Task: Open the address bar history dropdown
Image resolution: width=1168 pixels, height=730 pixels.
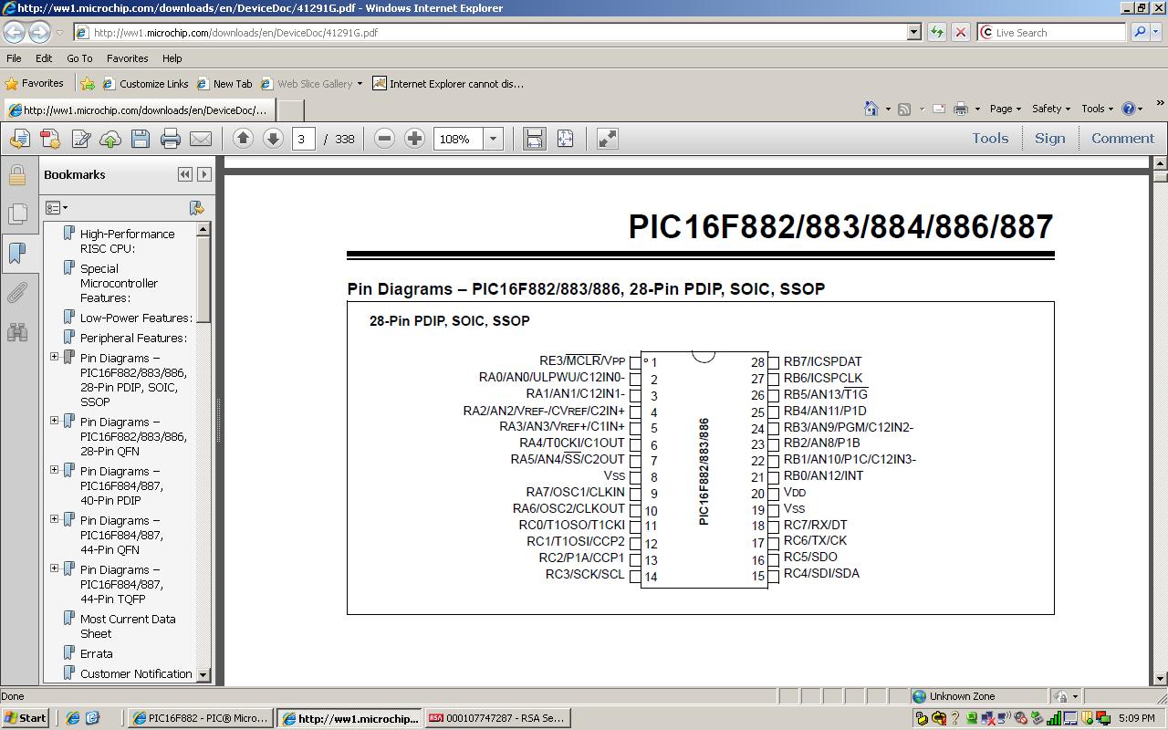Action: (913, 32)
